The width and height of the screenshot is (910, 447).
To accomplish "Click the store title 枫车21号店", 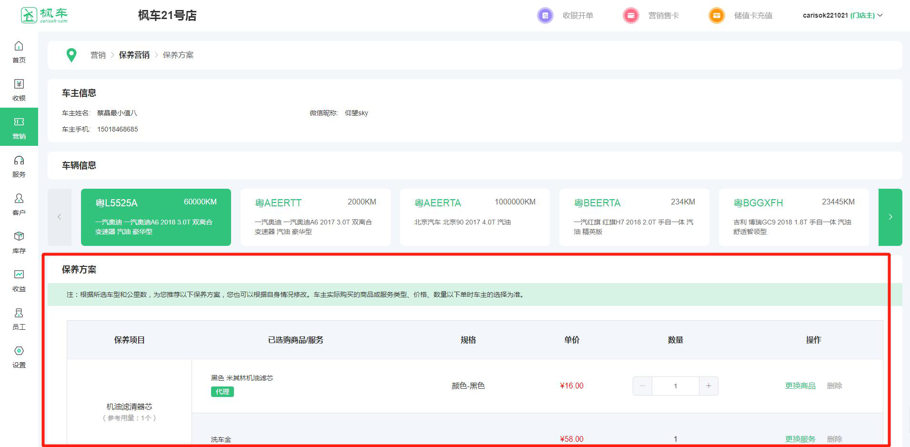I will pos(167,16).
